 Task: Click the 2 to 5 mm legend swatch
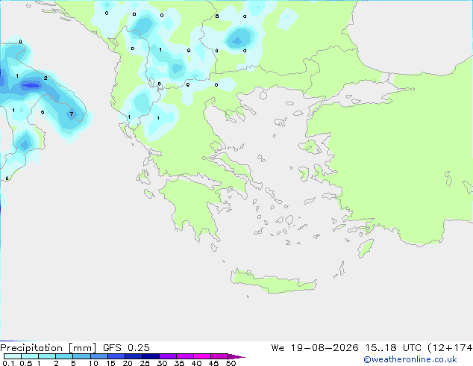pos(64,356)
